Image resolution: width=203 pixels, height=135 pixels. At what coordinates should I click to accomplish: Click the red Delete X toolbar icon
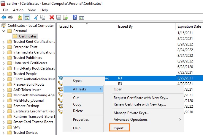coord(52,17)
